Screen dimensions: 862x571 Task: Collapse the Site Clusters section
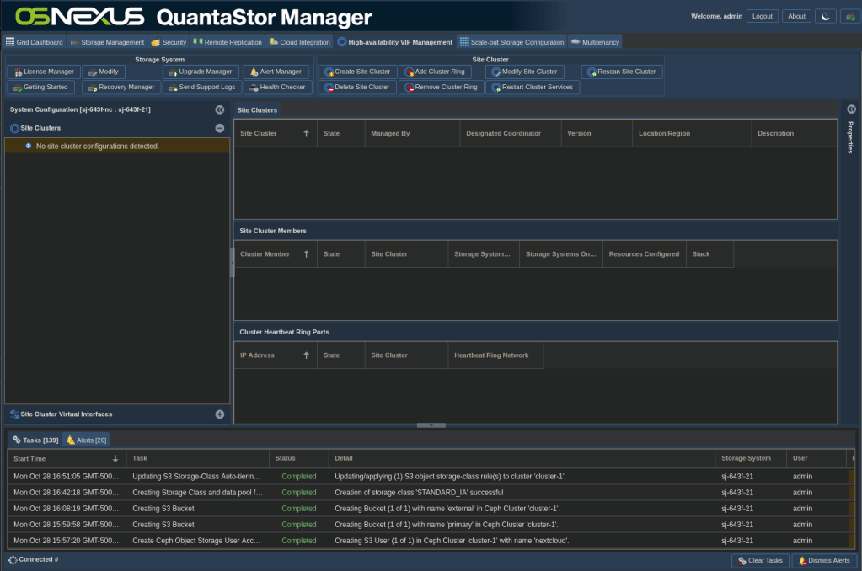[219, 128]
